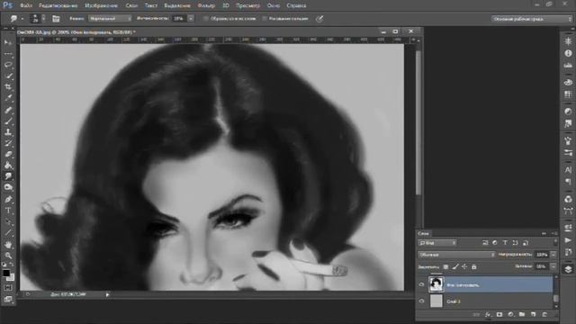The height and width of the screenshot is (324, 576).
Task: Create new adjustment layer icon
Action: pos(510,314)
